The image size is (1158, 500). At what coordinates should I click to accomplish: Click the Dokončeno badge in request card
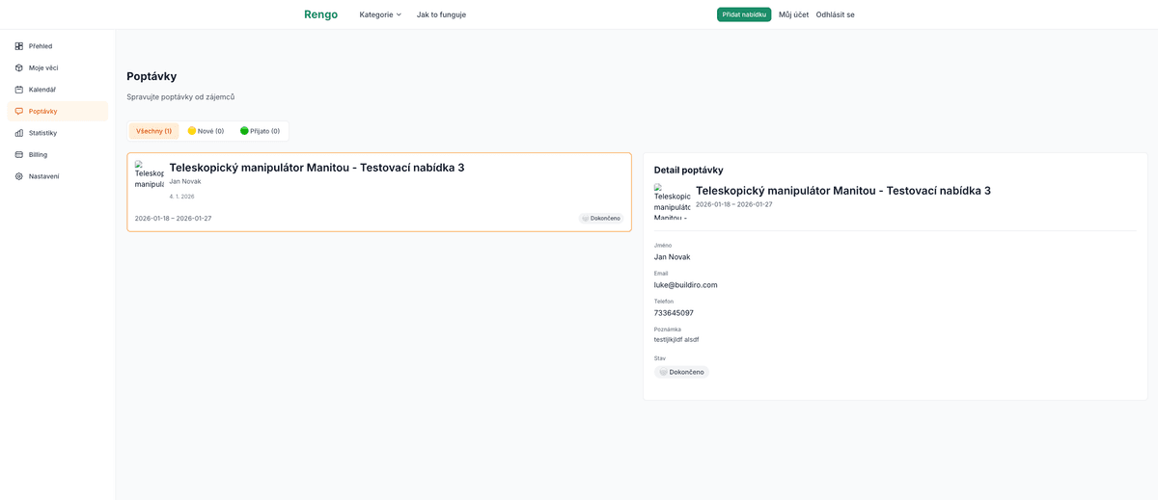click(x=601, y=219)
